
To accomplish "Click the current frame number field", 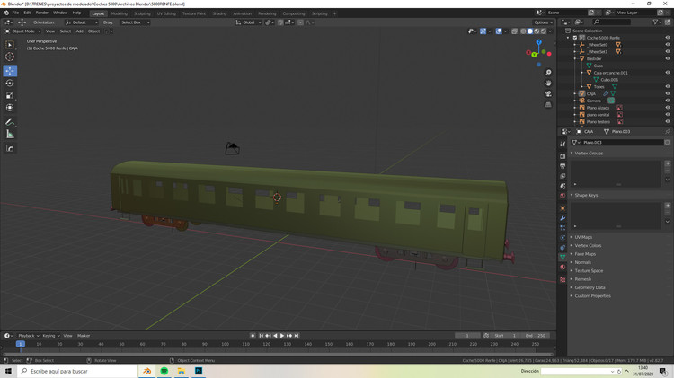I will 467,336.
